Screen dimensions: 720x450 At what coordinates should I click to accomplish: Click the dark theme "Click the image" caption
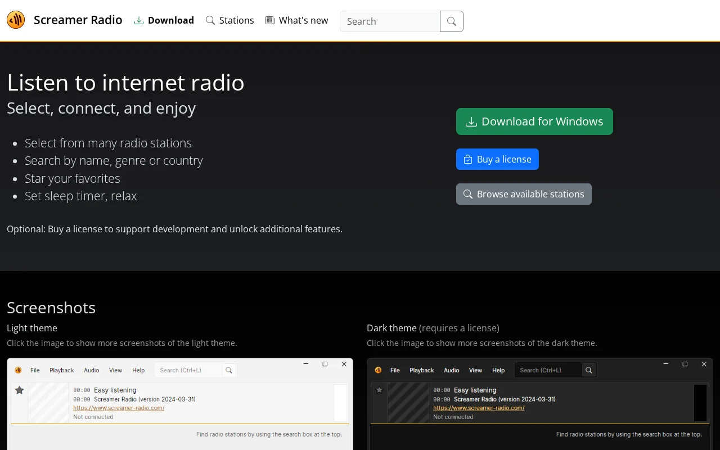click(x=482, y=343)
